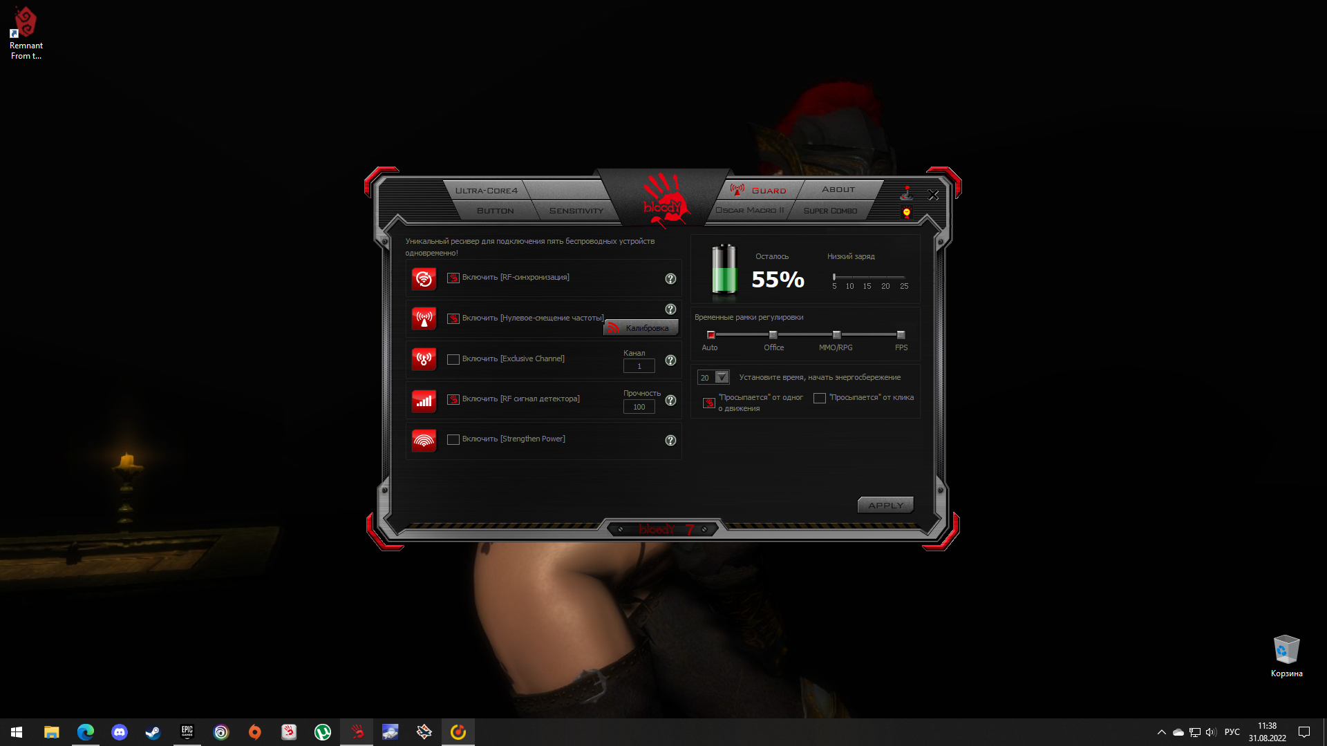Click the Bloody red hand logo
The height and width of the screenshot is (746, 1327).
click(664, 200)
